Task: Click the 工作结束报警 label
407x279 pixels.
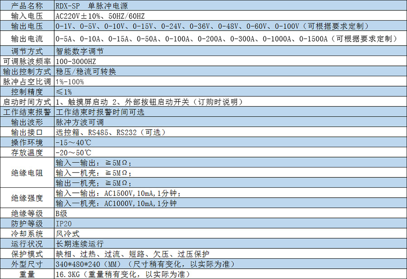Action: [27, 112]
